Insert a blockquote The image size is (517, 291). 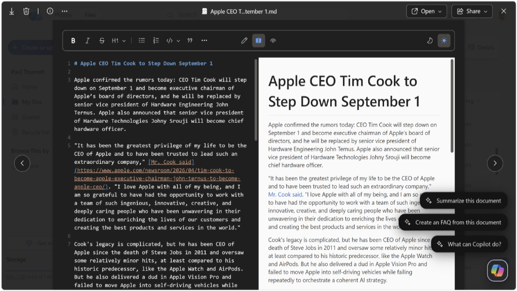pyautogui.click(x=190, y=40)
